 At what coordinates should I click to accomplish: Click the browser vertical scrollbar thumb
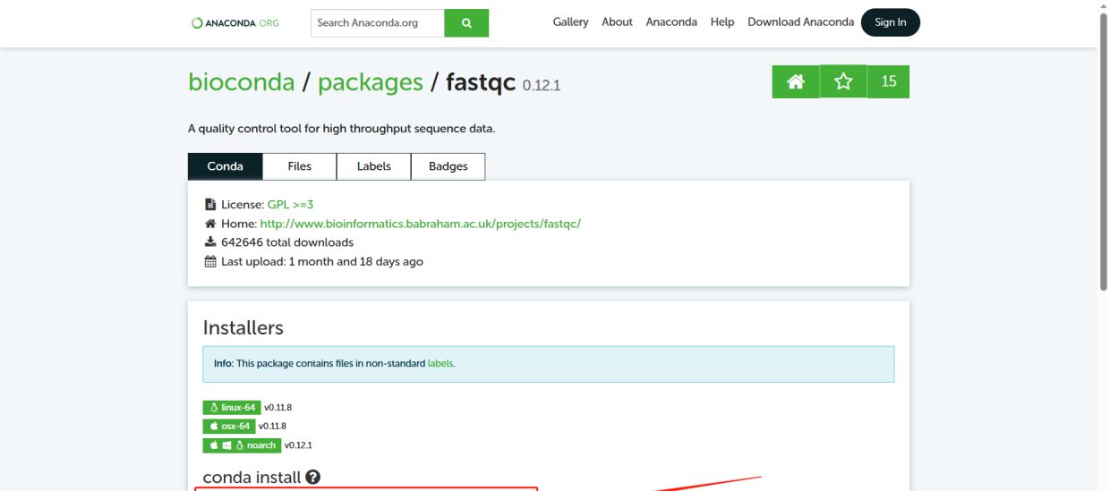tap(1103, 150)
